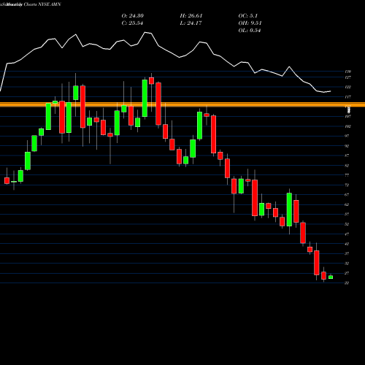Click the 'OC: 5.1' reading
365x365 pixels.
248,16
